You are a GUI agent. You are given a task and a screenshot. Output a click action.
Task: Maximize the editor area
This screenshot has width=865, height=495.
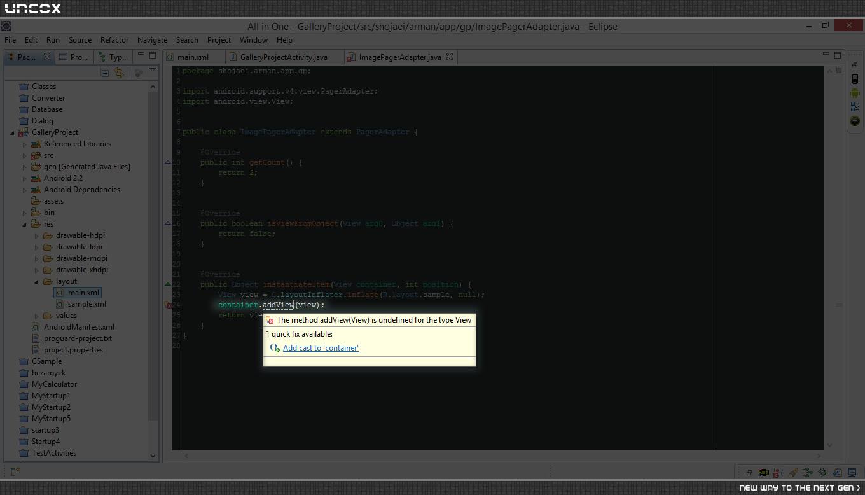pos(837,55)
